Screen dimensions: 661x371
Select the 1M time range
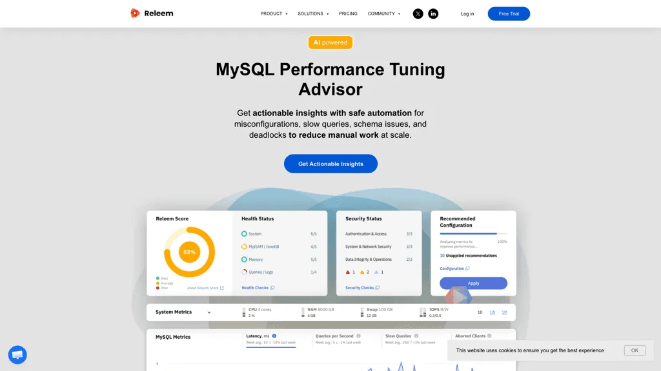[505, 312]
